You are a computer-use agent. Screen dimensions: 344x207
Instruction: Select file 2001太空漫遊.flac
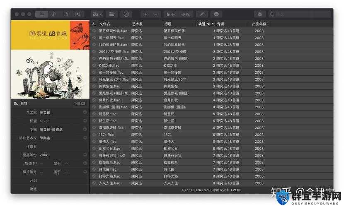coord(114,51)
